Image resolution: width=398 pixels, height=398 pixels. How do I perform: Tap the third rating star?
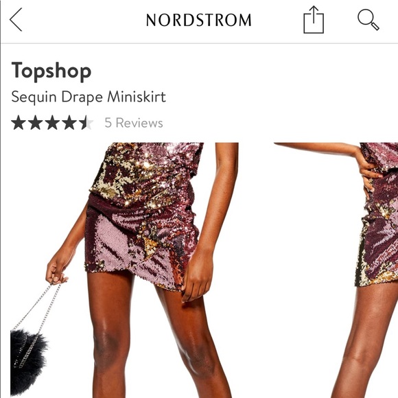click(52, 122)
